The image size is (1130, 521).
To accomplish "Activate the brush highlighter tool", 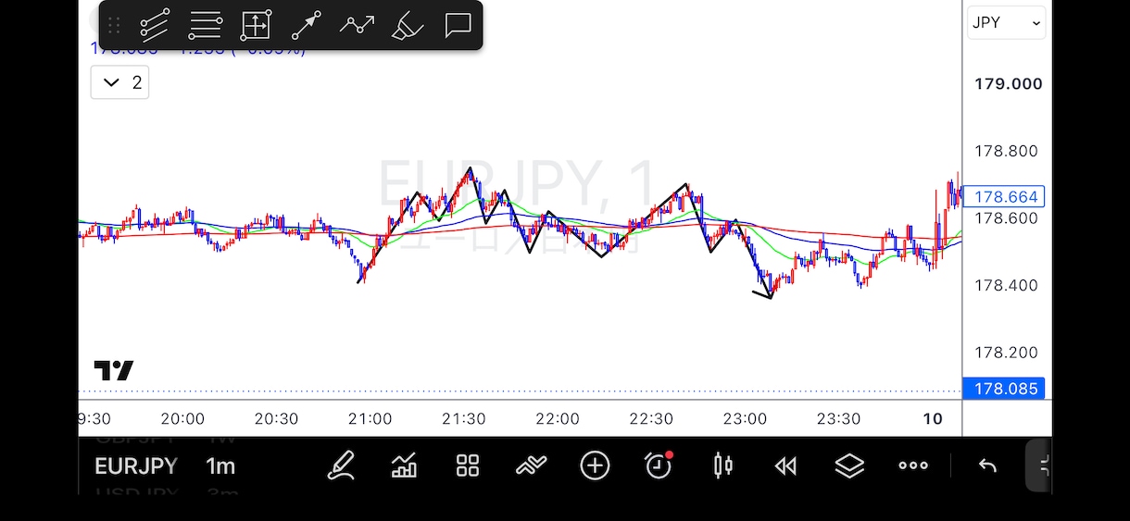I will coord(408,25).
